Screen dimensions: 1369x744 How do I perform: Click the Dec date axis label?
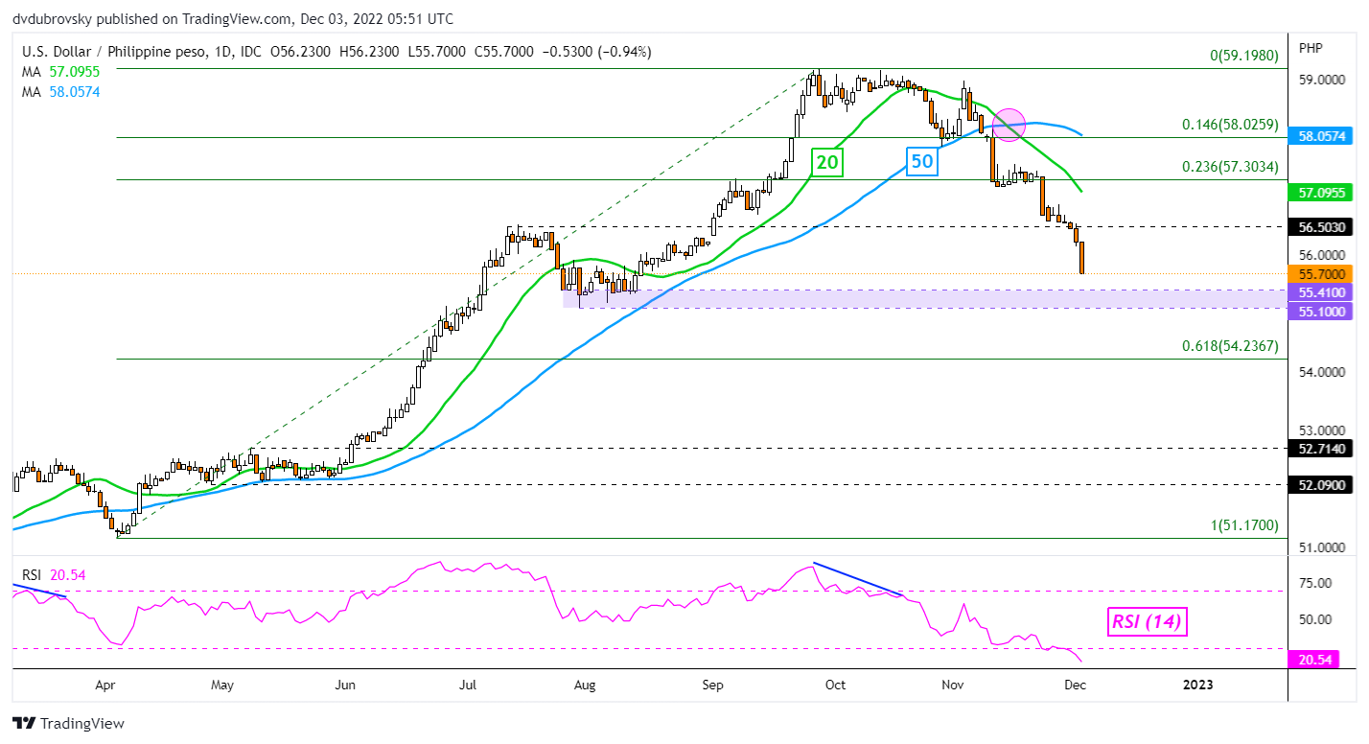(x=1074, y=685)
